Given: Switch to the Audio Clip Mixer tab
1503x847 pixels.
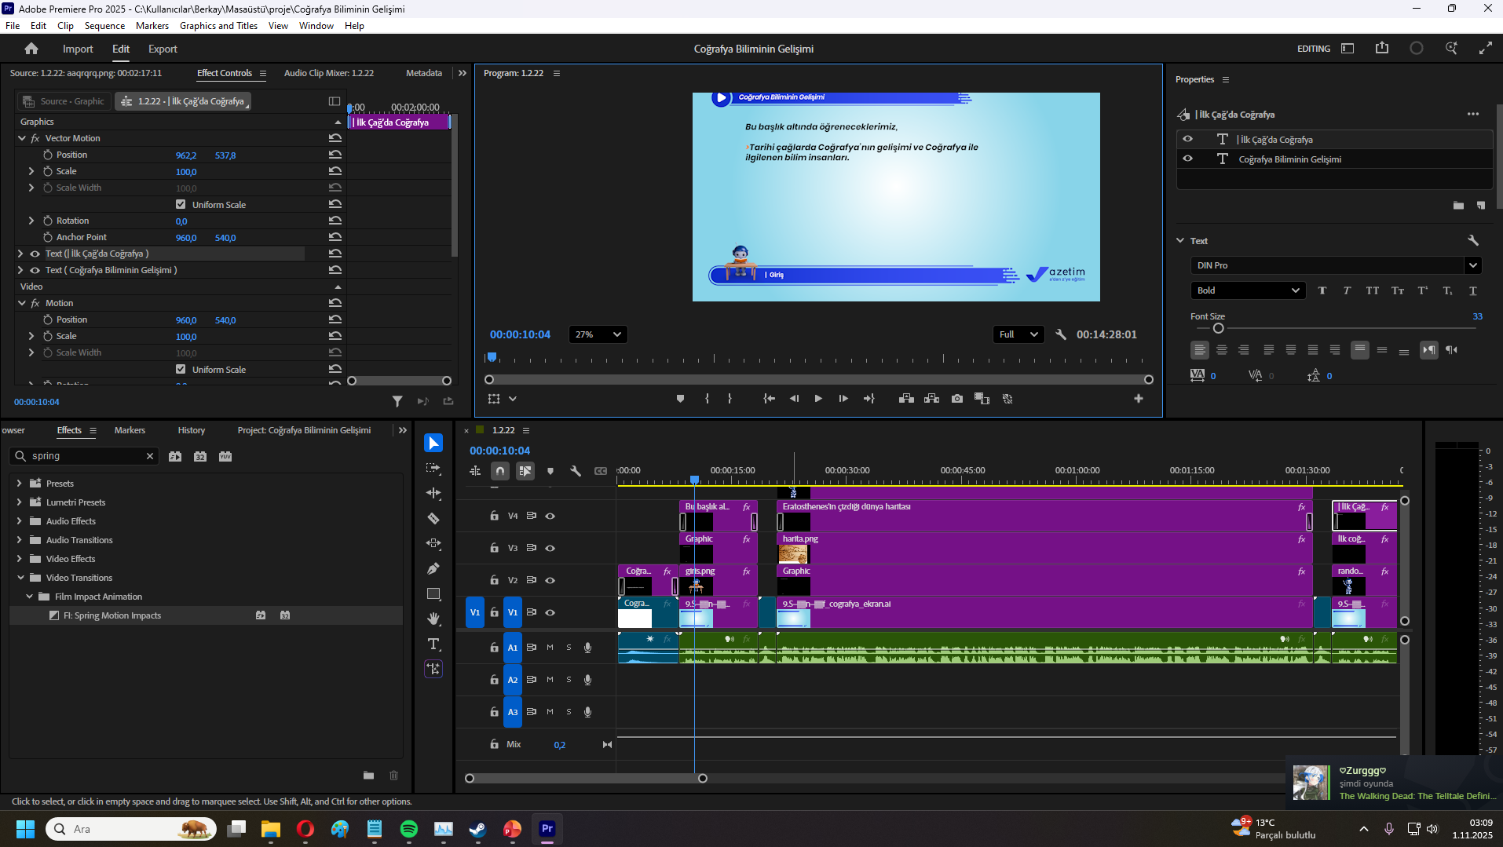Looking at the screenshot, I should (328, 73).
